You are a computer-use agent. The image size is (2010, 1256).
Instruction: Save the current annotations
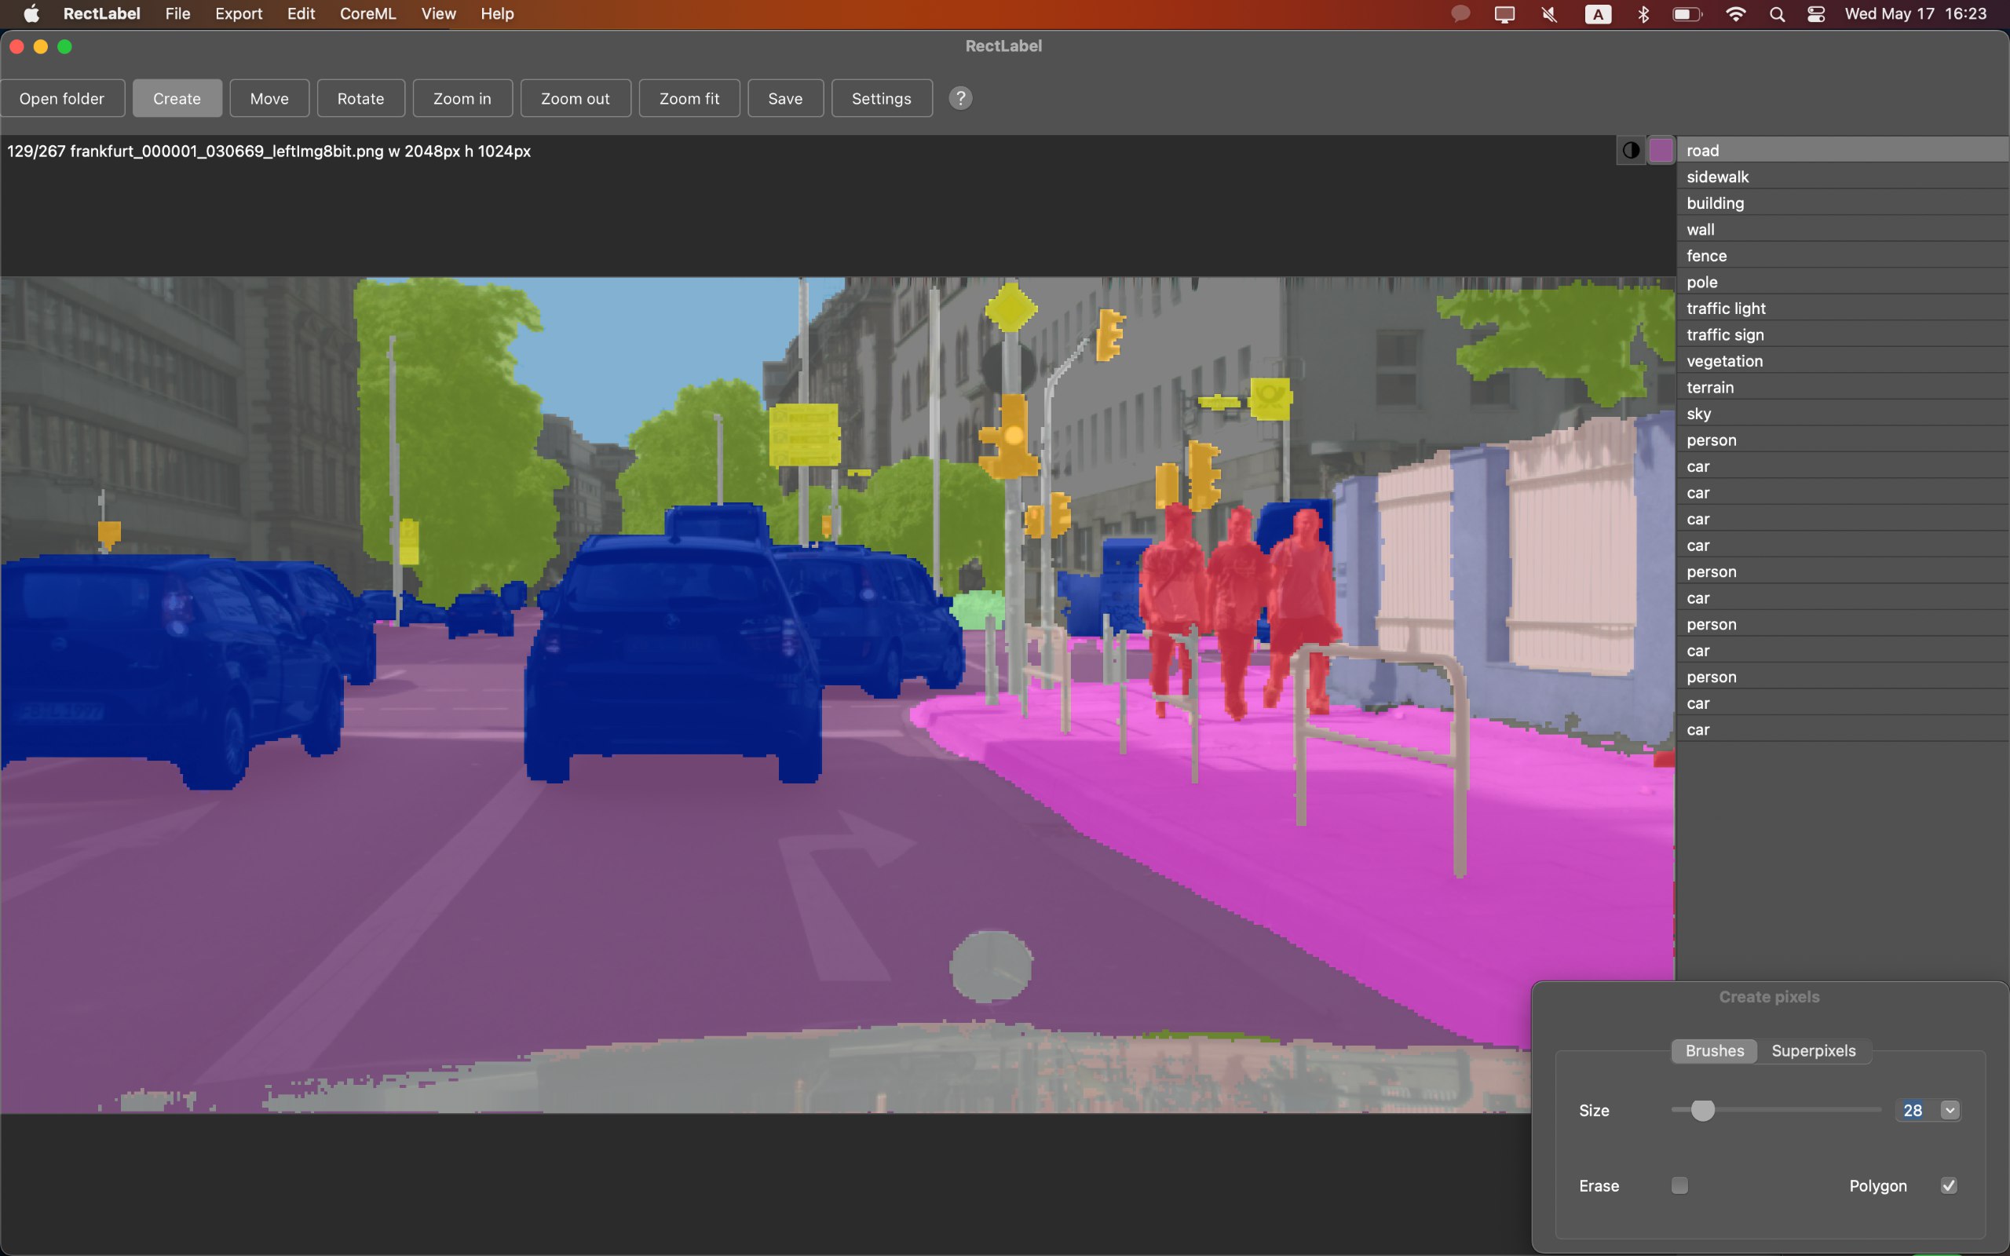pos(785,98)
